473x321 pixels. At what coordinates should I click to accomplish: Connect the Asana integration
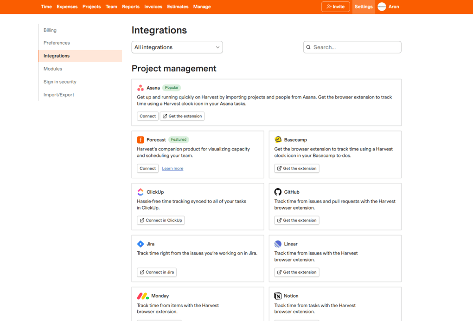click(x=147, y=116)
